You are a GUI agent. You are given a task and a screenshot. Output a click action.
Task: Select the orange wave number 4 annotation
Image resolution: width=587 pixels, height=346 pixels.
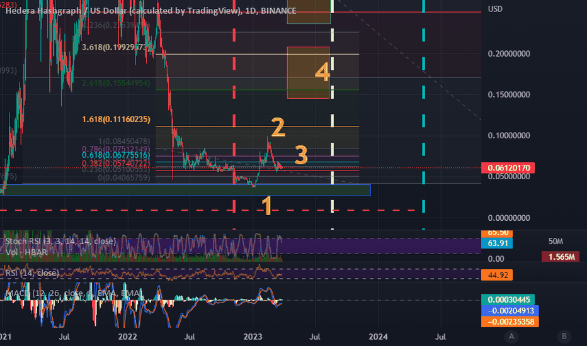click(322, 72)
